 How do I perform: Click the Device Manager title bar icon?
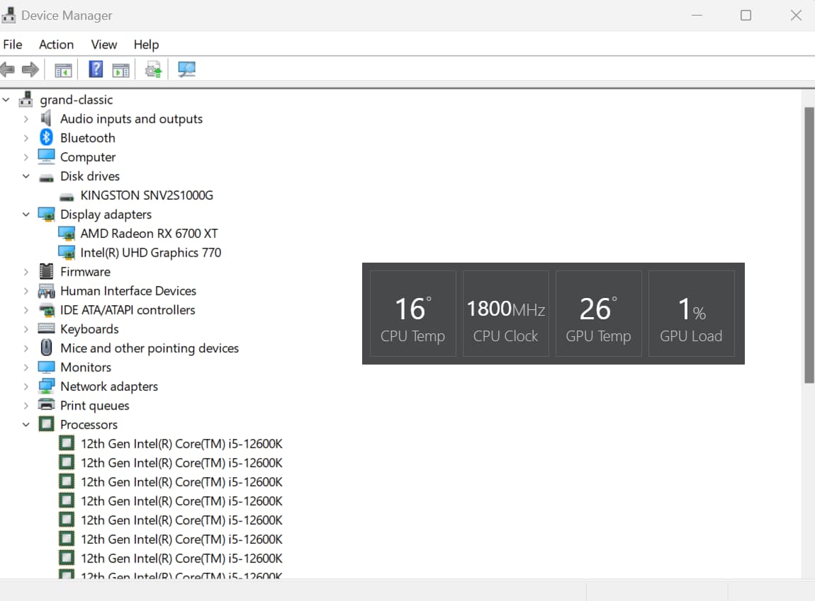(x=9, y=15)
